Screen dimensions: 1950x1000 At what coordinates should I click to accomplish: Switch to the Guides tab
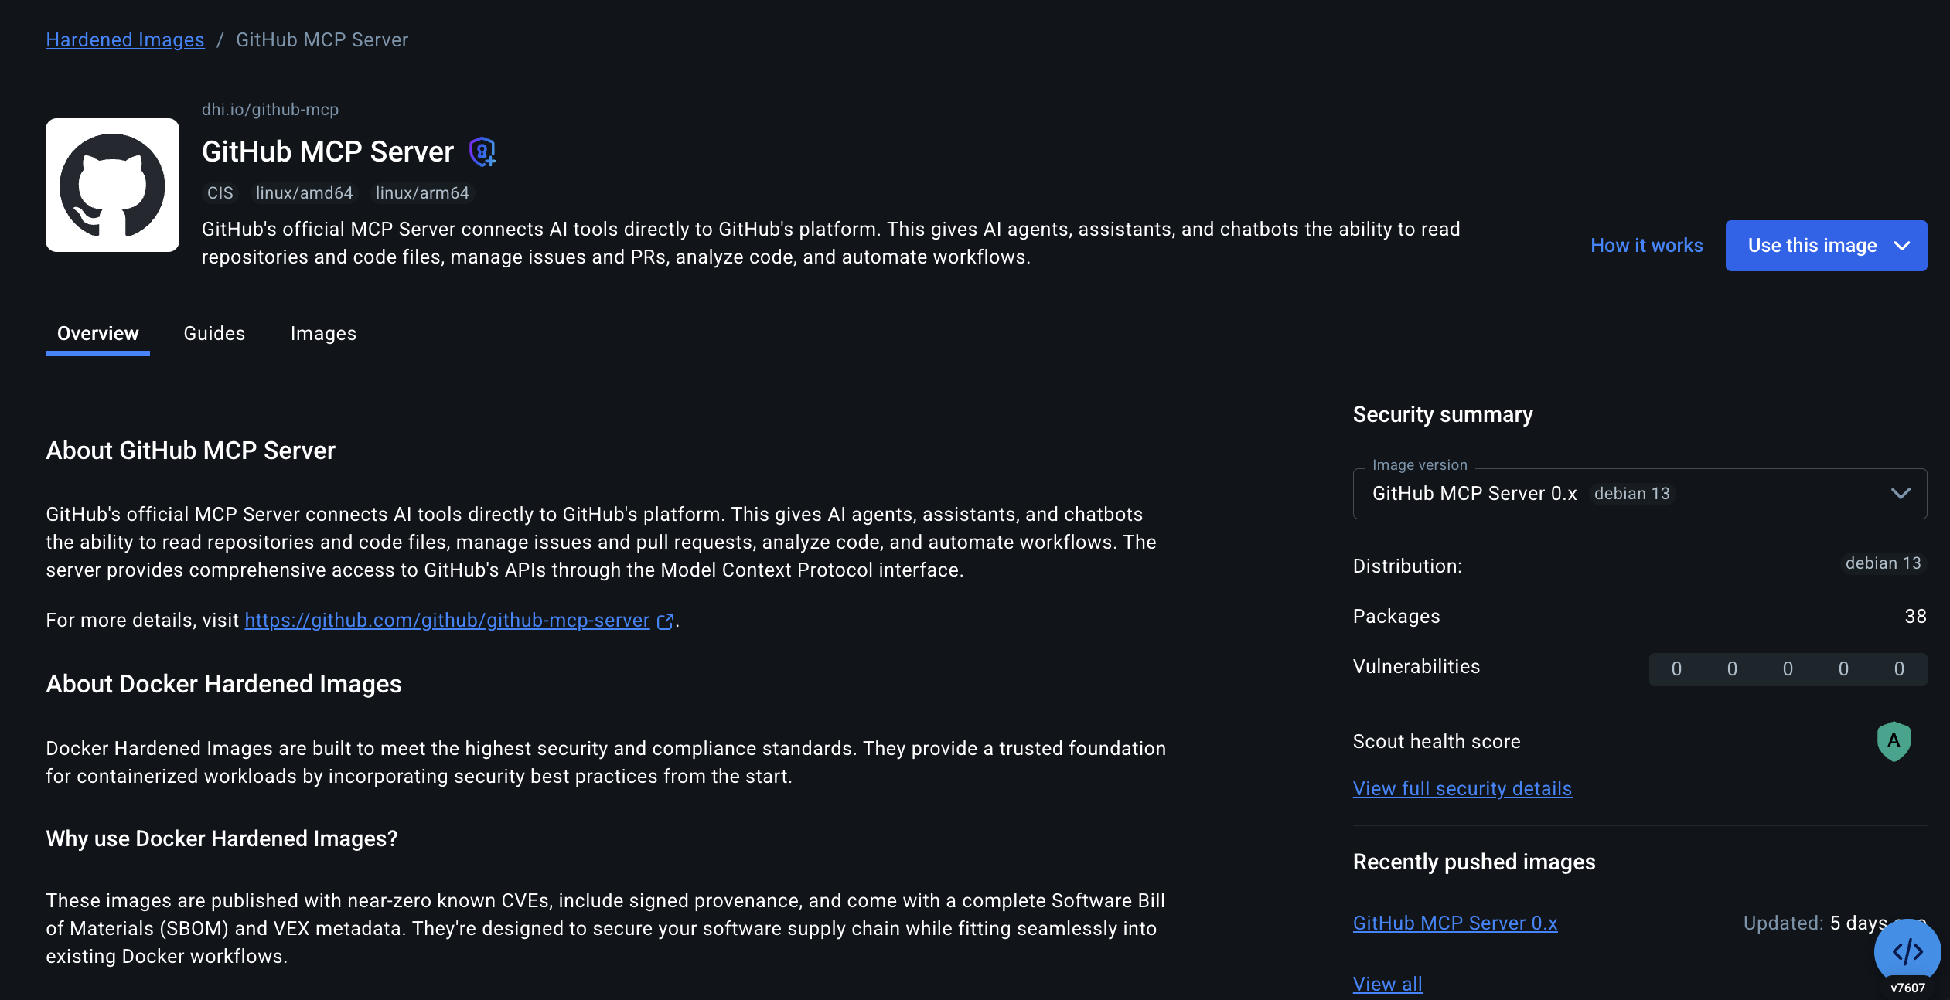(x=214, y=334)
